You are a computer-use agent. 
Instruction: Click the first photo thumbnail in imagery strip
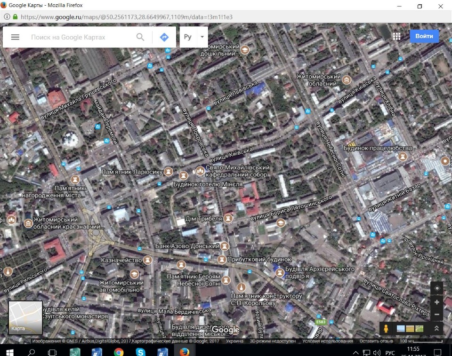click(401, 328)
